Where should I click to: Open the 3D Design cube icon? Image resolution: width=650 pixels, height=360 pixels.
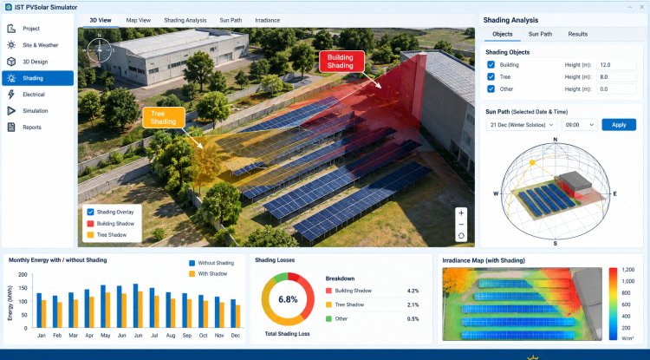point(11,62)
